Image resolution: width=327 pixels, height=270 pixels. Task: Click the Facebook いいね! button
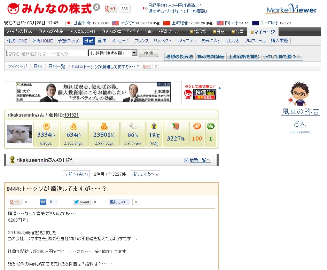click(x=119, y=202)
